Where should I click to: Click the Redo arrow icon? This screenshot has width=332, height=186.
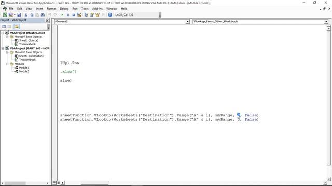pos(56,15)
